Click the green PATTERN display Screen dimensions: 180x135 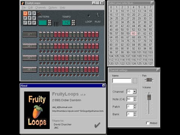tap(43, 23)
